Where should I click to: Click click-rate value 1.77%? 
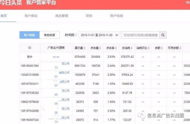111,120
